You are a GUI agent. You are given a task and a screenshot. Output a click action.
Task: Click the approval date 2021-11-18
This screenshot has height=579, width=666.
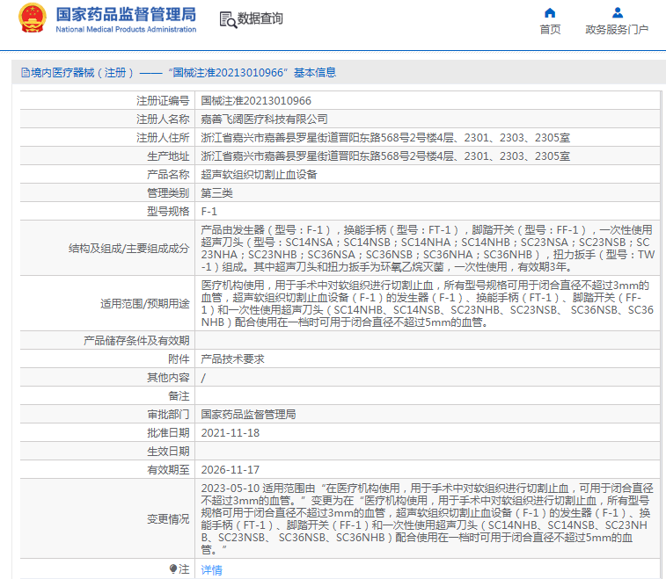click(x=230, y=432)
